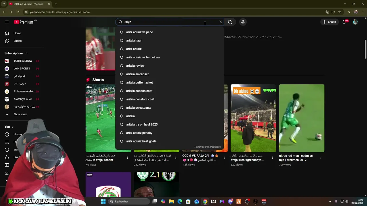
Task: Open File Explorer from the taskbar
Action: tap(171, 201)
